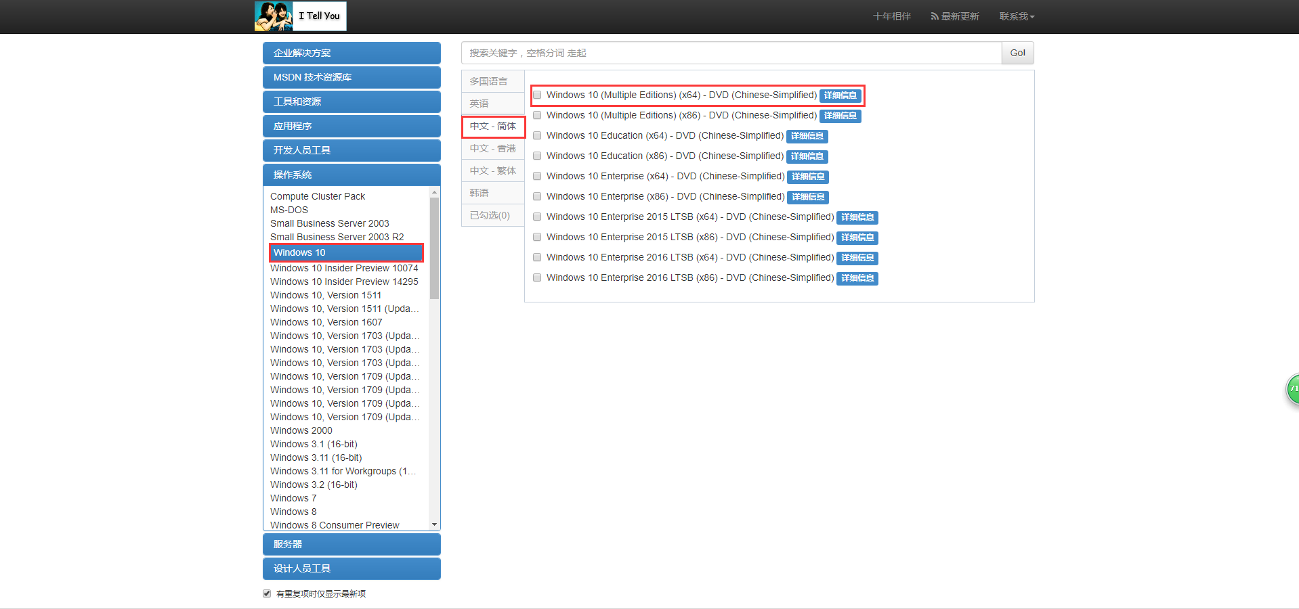Select Windows 10, Version 1607
1299x609 pixels.
pos(326,322)
